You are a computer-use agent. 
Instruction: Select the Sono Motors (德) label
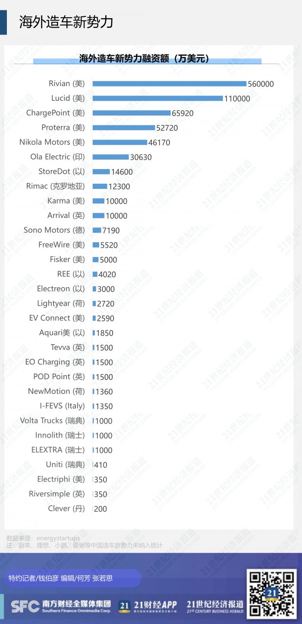[54, 230]
